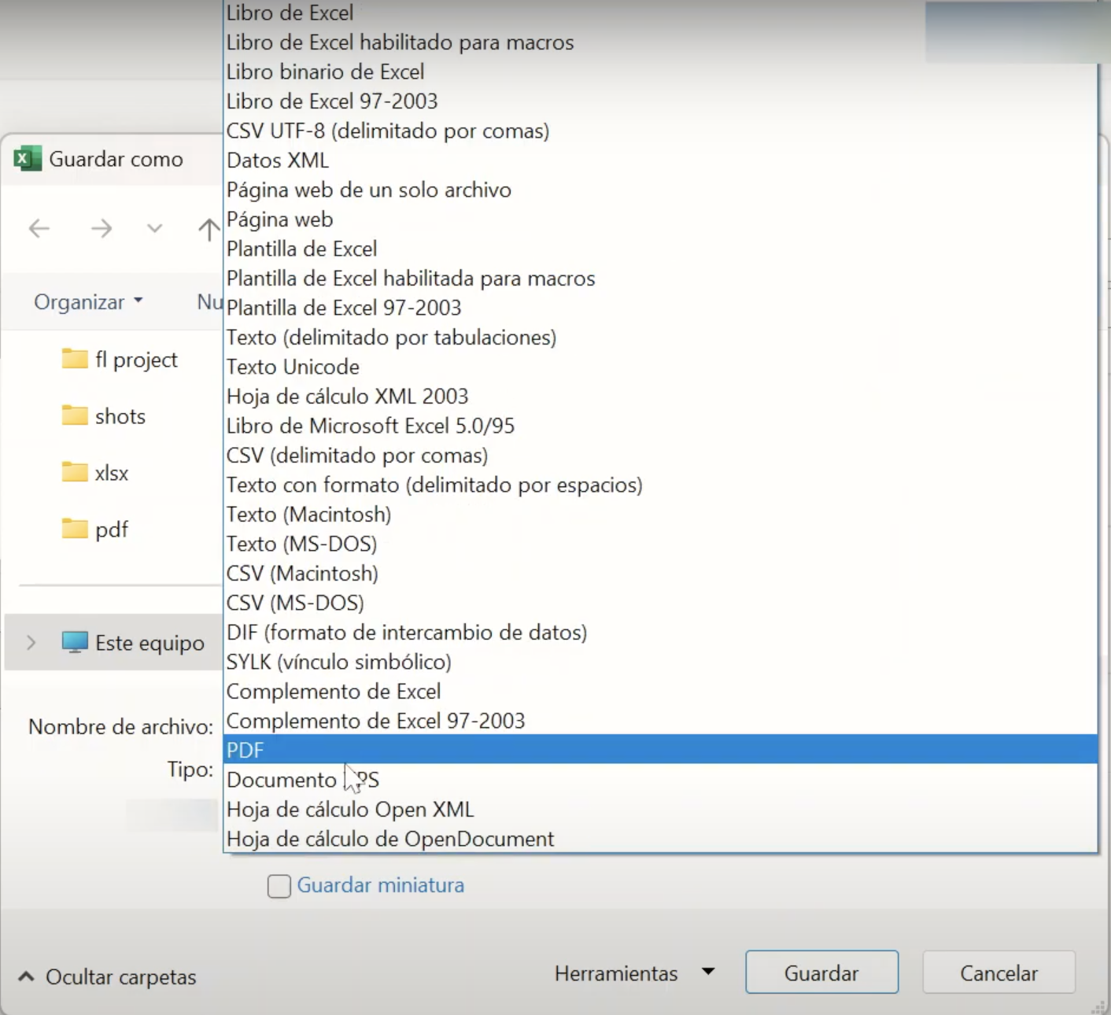Choose Hoja de cálculo de OpenDocument format
This screenshot has height=1015, width=1111.
pos(389,839)
